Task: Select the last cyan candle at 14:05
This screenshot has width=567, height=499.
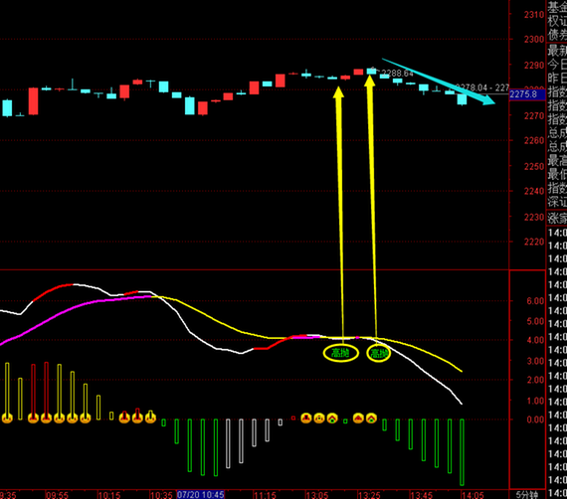Action: (x=462, y=99)
